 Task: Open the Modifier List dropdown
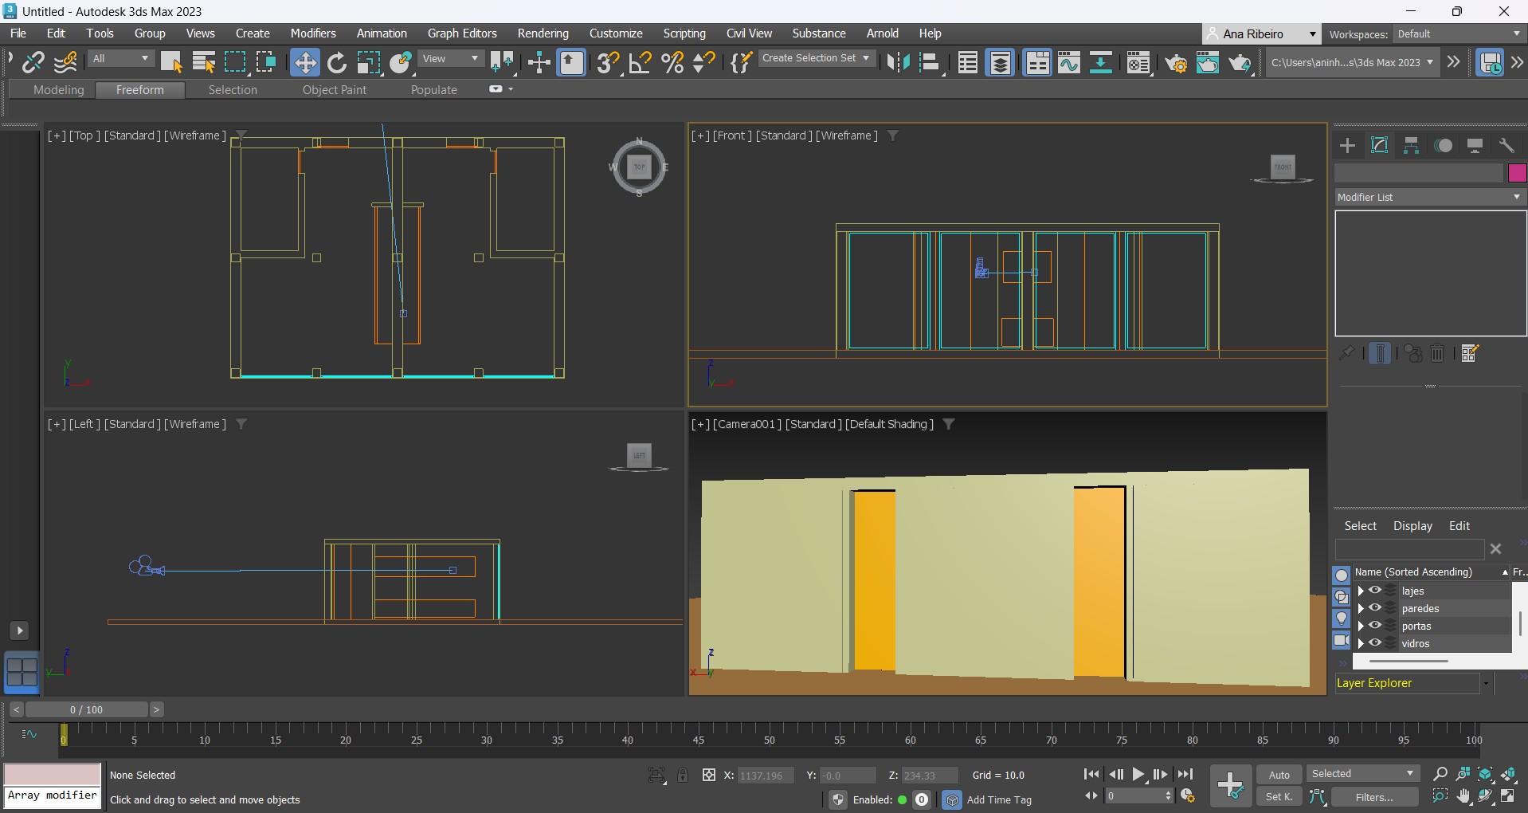click(1429, 197)
